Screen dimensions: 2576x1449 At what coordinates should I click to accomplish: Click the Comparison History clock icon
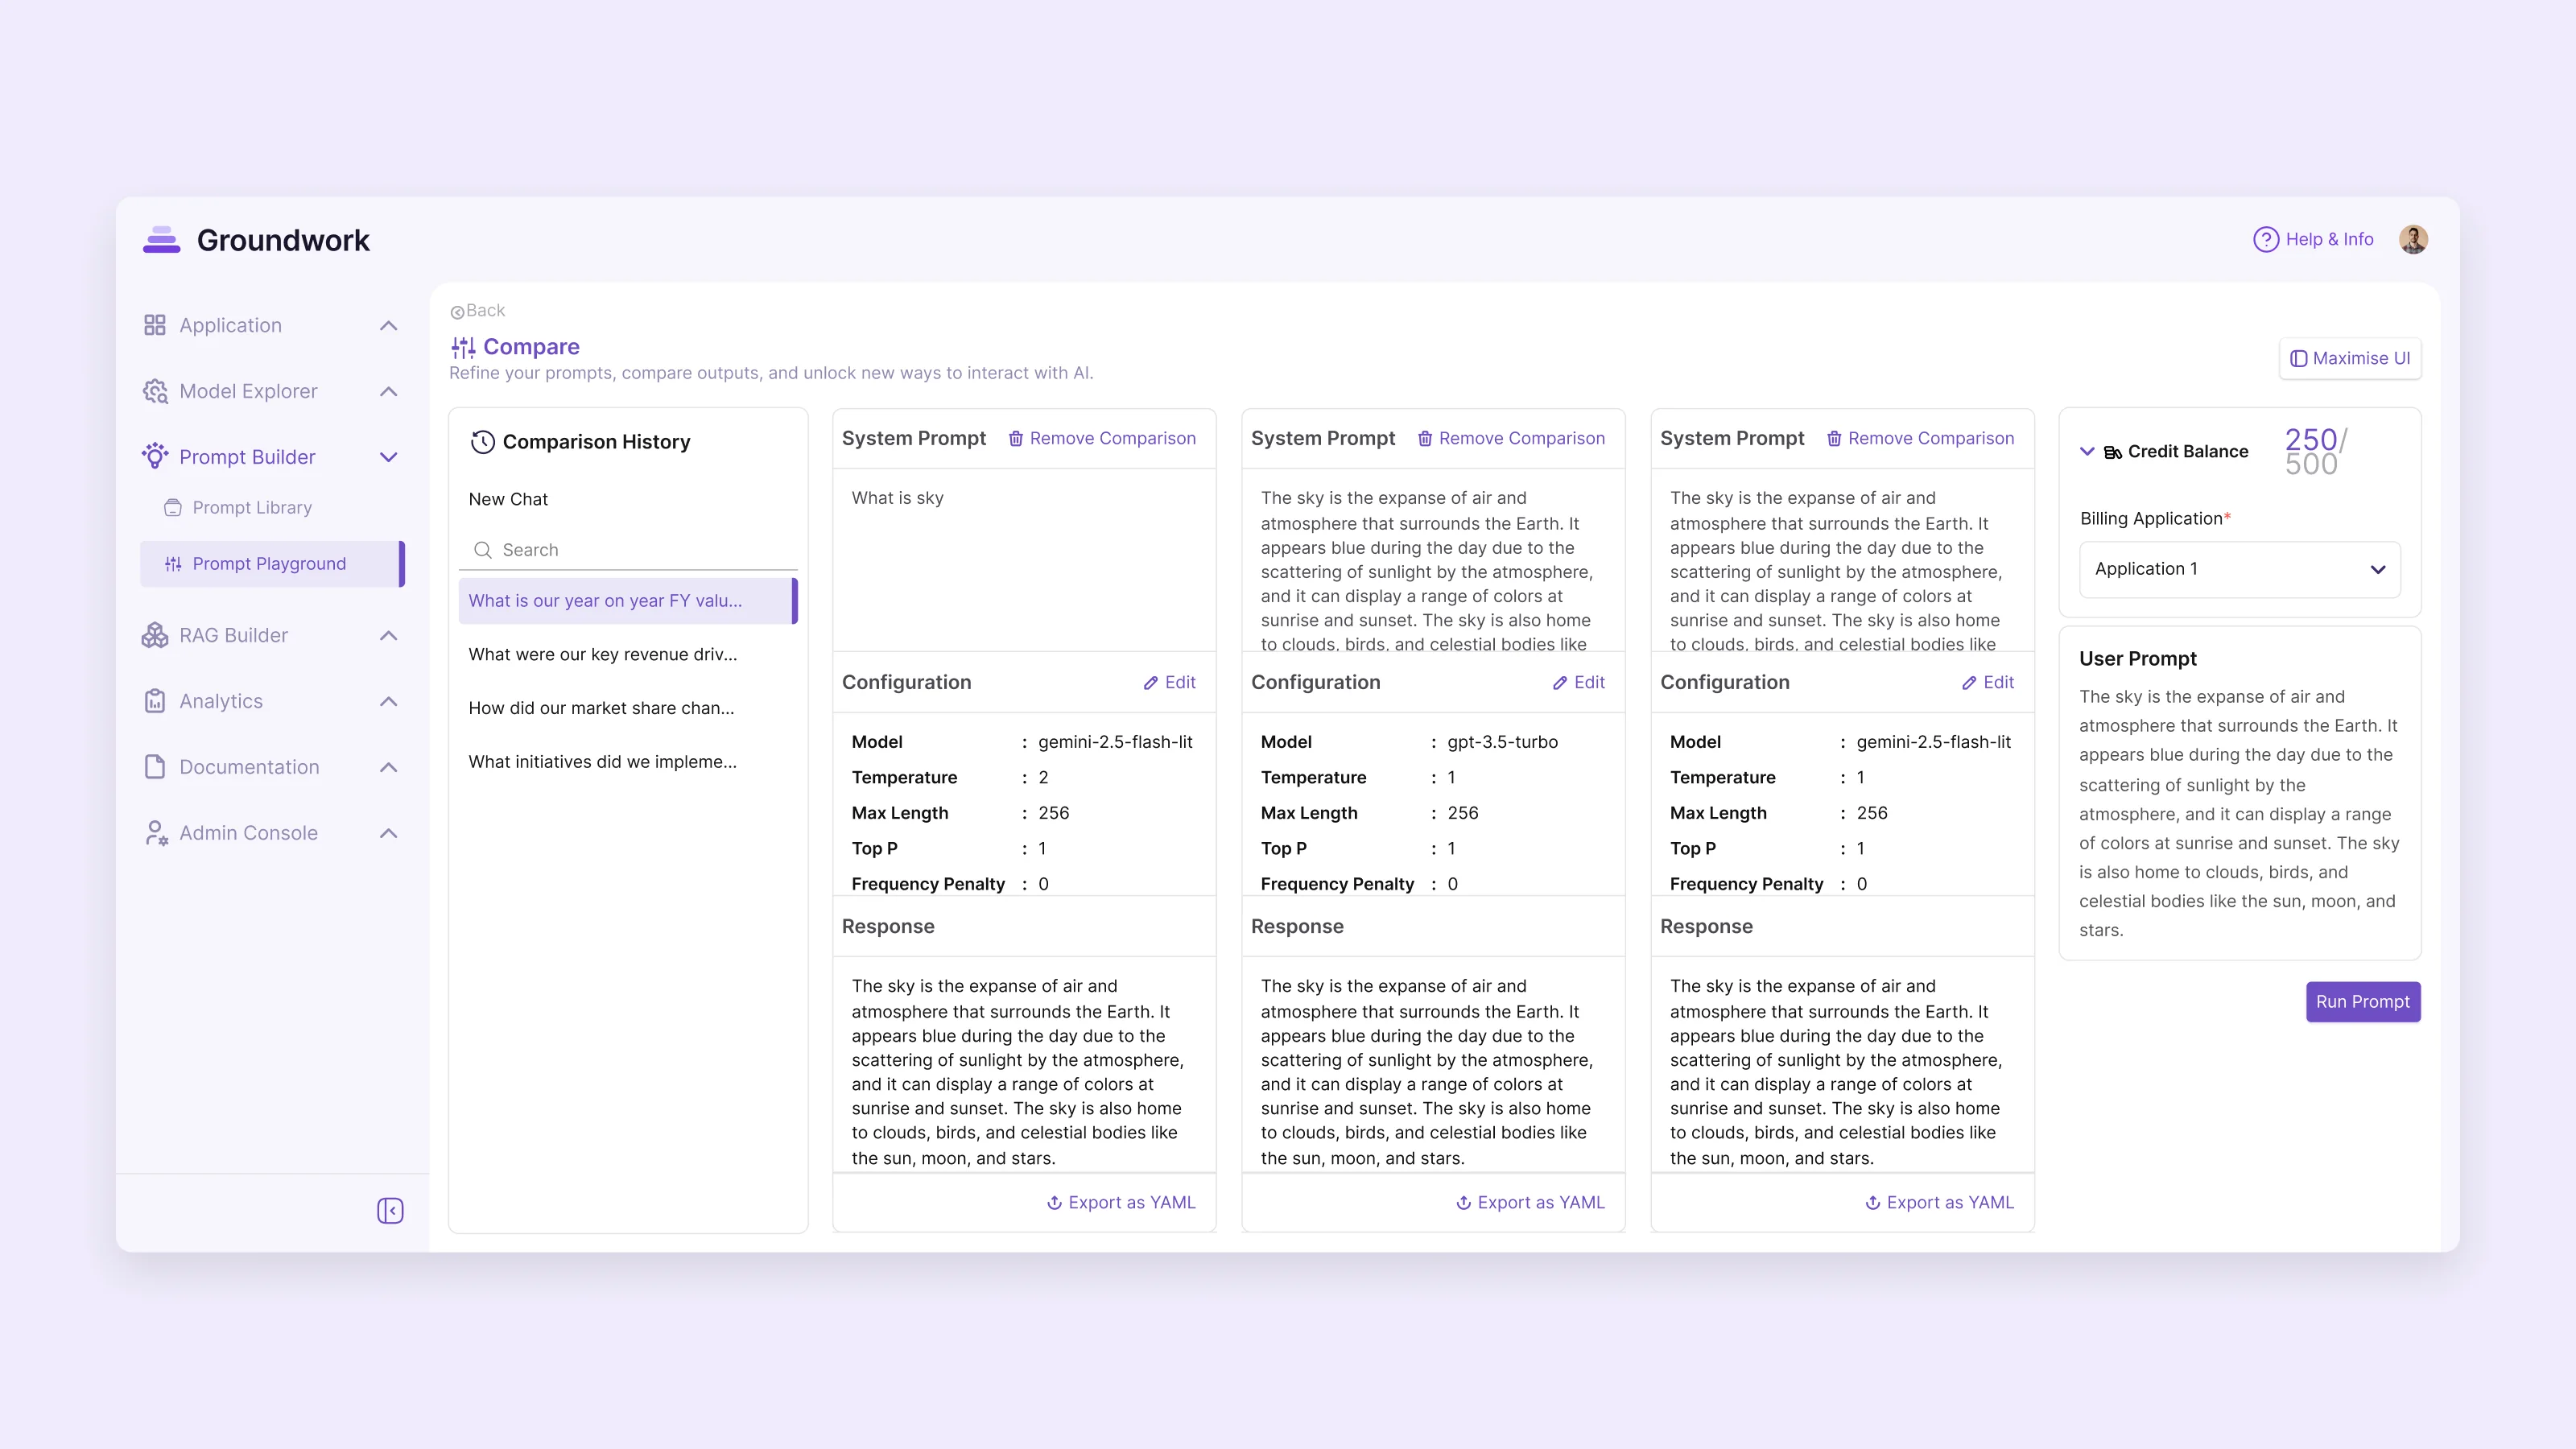point(482,442)
